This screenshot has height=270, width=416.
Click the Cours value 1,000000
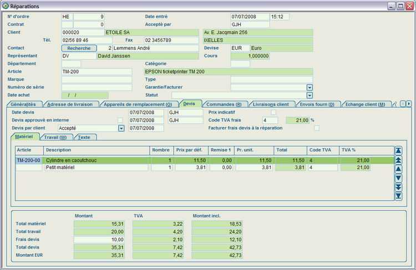coord(250,56)
